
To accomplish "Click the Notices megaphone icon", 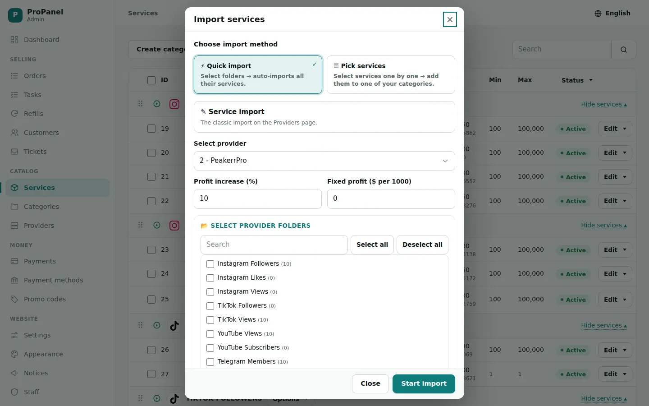I will click(14, 373).
